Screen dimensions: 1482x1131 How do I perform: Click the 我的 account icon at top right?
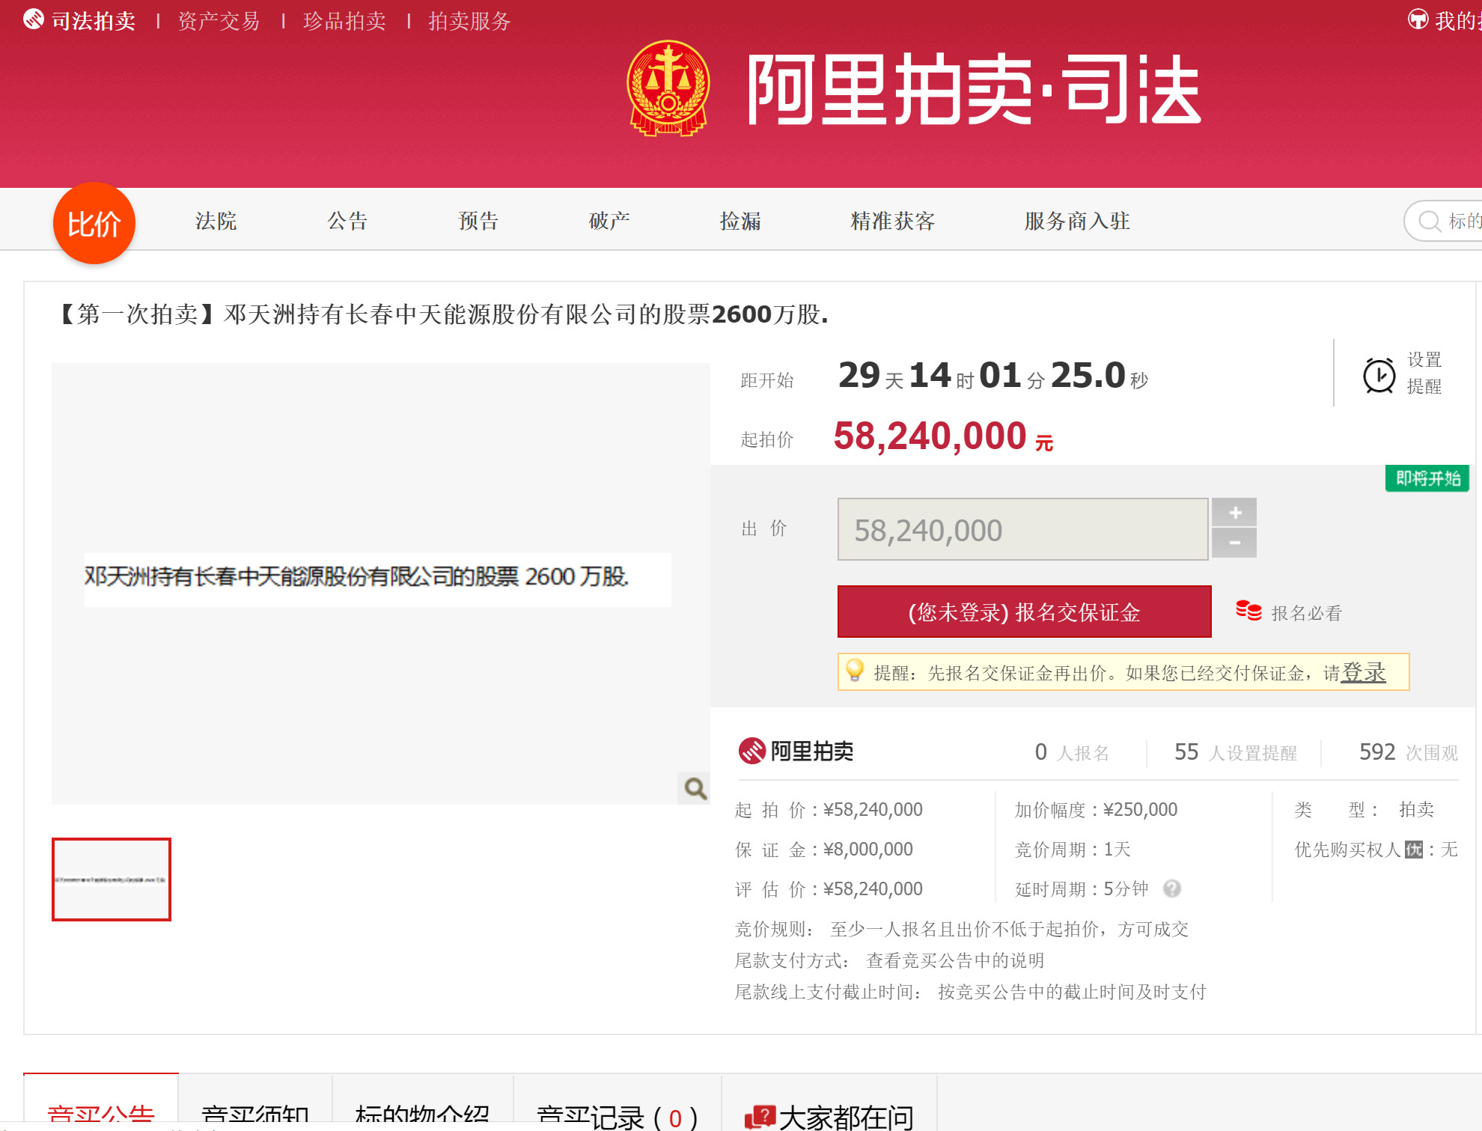click(x=1418, y=20)
